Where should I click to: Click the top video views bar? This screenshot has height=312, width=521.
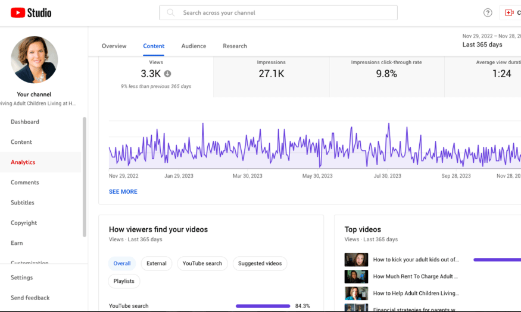coord(497,260)
